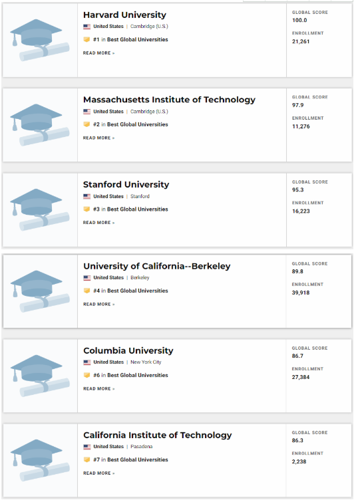Click Read More under Columbia University
The height and width of the screenshot is (502, 354).
[99, 389]
